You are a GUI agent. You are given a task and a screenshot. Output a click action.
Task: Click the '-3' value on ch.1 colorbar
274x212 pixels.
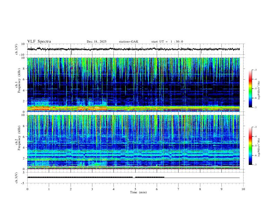click(x=255, y=70)
